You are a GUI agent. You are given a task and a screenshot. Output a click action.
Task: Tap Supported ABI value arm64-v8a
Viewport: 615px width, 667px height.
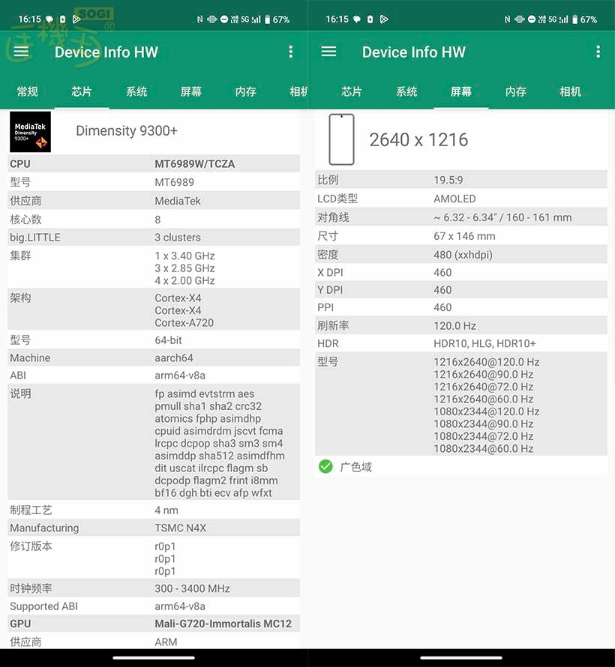click(180, 606)
